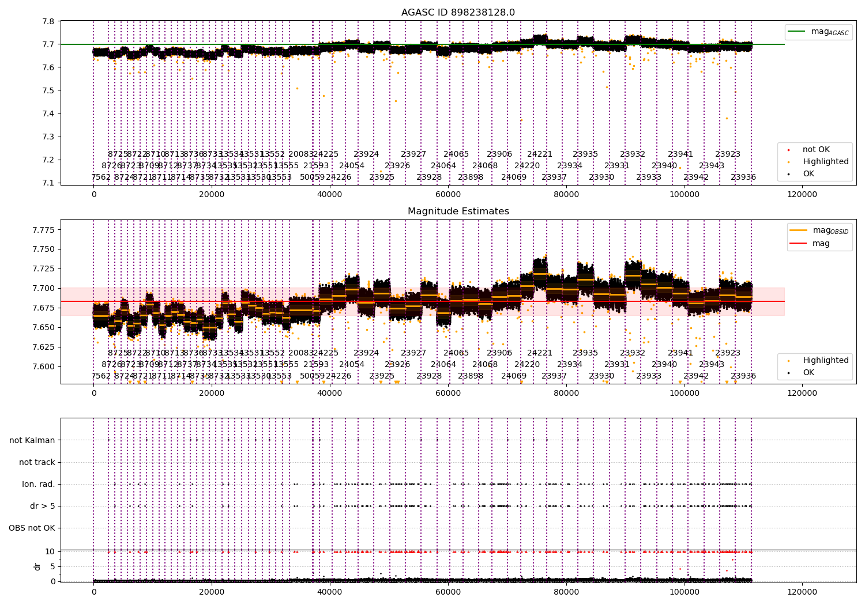Click the orange mag OBSID legend line swatch
865x605 pixels.
pos(799,230)
